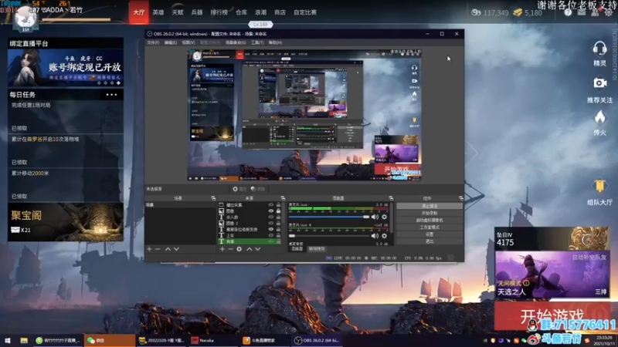Image resolution: width=618 pixels, height=347 pixels.
Task: Click the 启动虚拟摄像机 button
Action: [x=430, y=220]
